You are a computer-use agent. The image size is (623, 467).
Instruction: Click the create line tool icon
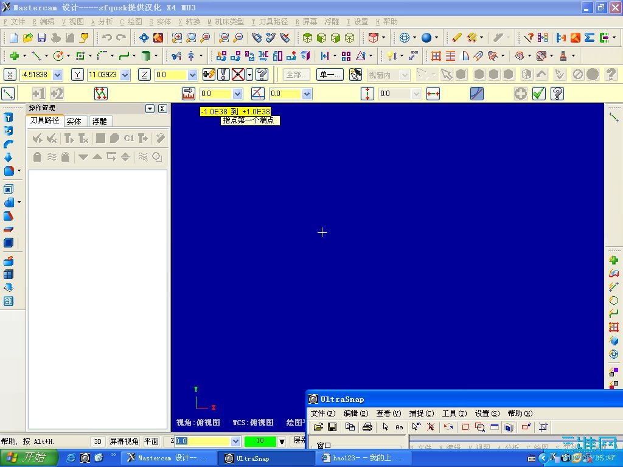(37, 56)
